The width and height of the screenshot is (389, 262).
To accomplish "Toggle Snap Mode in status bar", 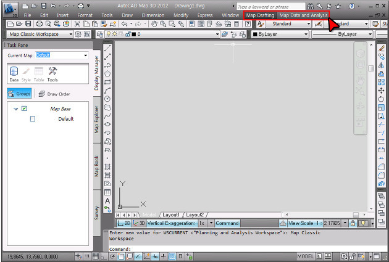I will [87, 256].
